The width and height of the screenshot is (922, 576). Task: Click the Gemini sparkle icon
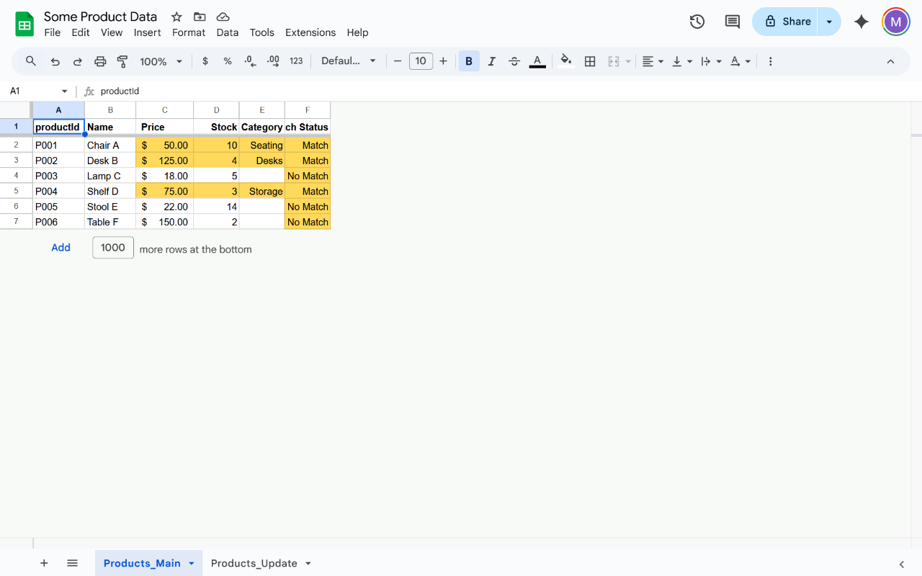tap(861, 22)
